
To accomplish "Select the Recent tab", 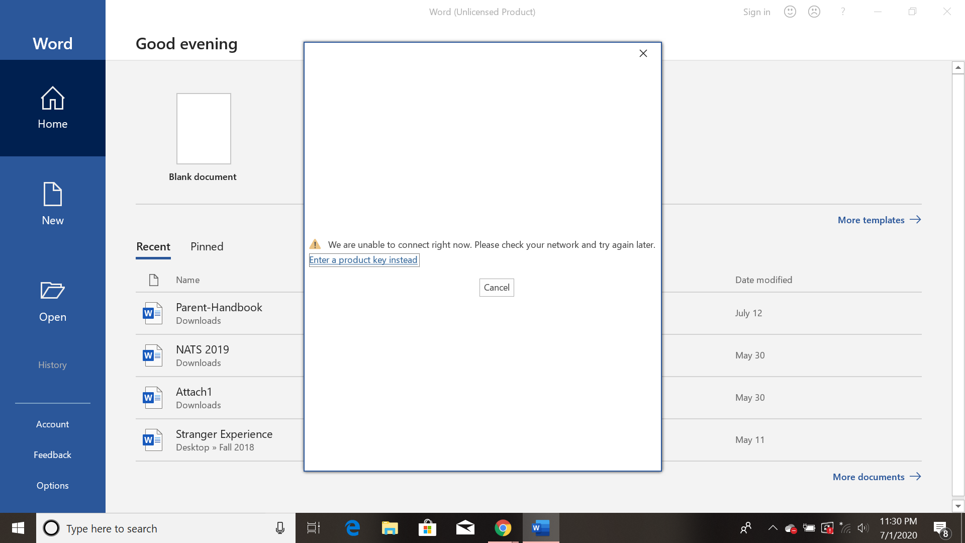I will (153, 246).
